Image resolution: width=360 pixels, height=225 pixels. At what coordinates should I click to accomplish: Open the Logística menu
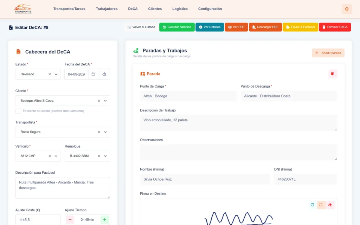[180, 9]
